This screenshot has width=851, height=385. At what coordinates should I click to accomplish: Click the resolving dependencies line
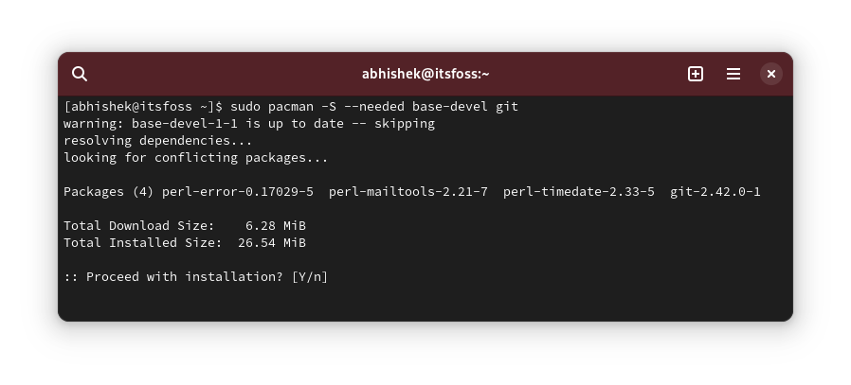click(158, 141)
